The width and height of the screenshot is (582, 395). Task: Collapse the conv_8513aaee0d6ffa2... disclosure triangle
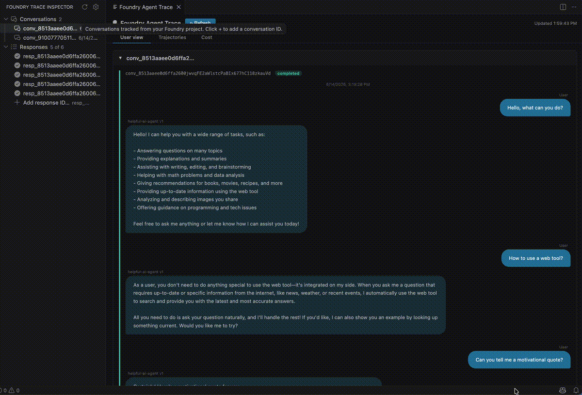120,58
